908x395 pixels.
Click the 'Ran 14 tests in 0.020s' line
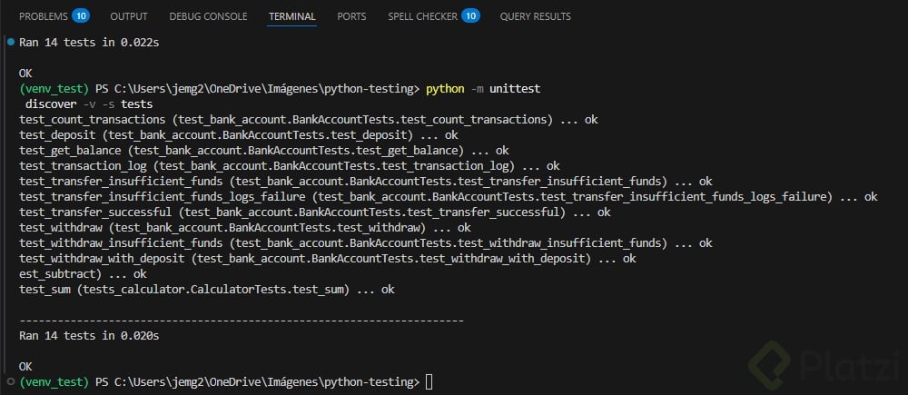tap(89, 336)
